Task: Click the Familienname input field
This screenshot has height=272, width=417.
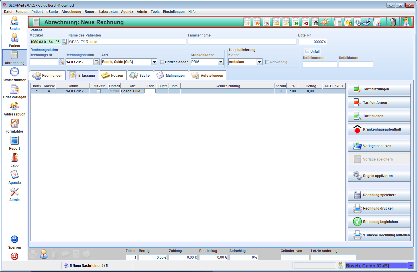Action: (242, 42)
